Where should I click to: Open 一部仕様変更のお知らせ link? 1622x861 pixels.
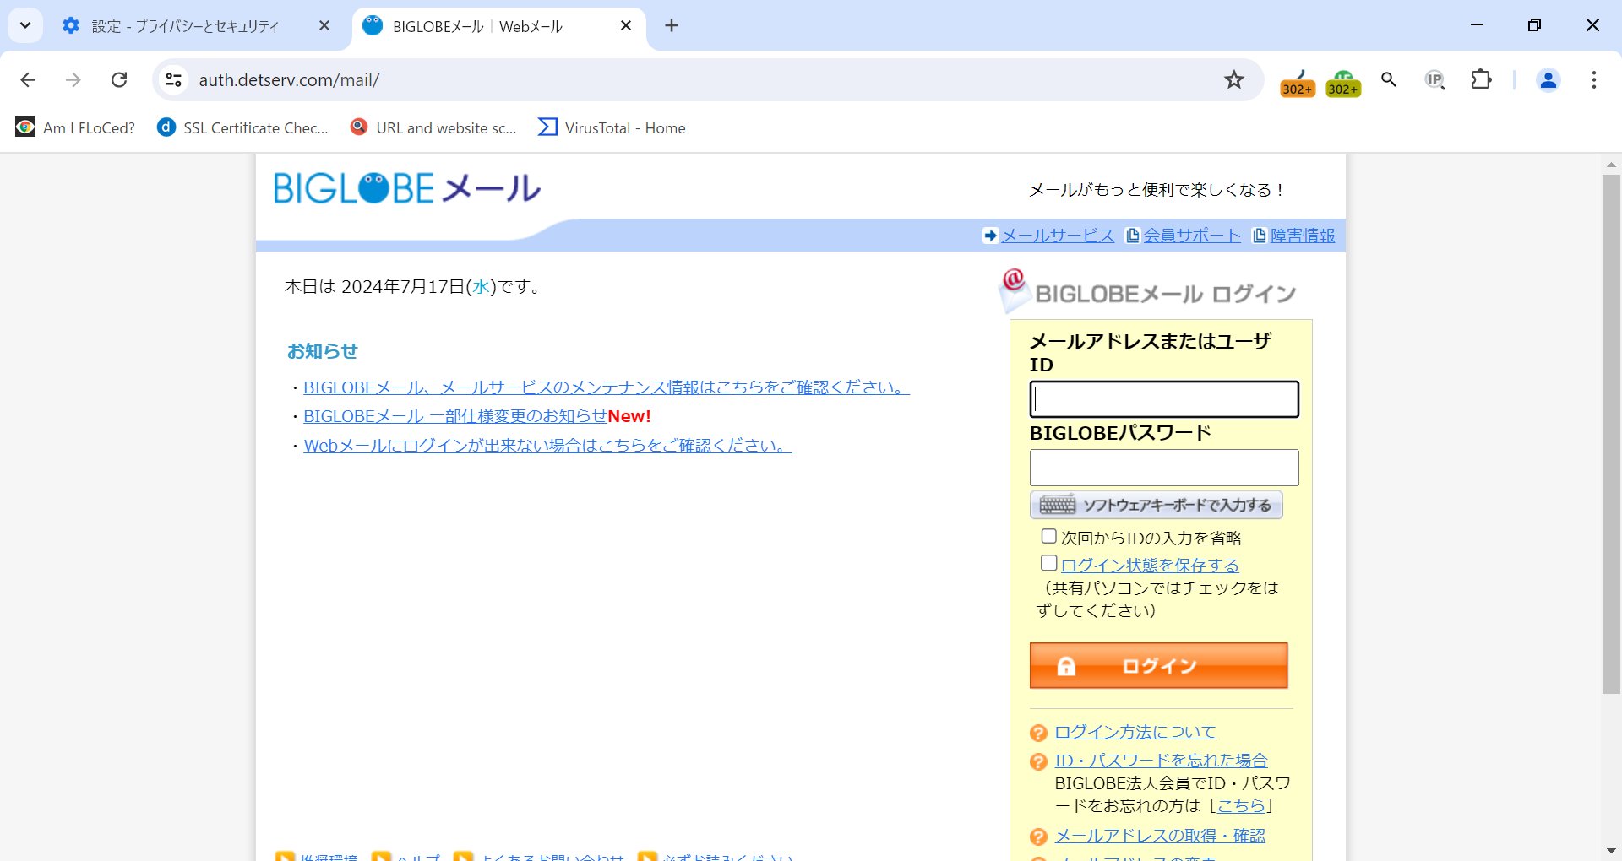455,416
